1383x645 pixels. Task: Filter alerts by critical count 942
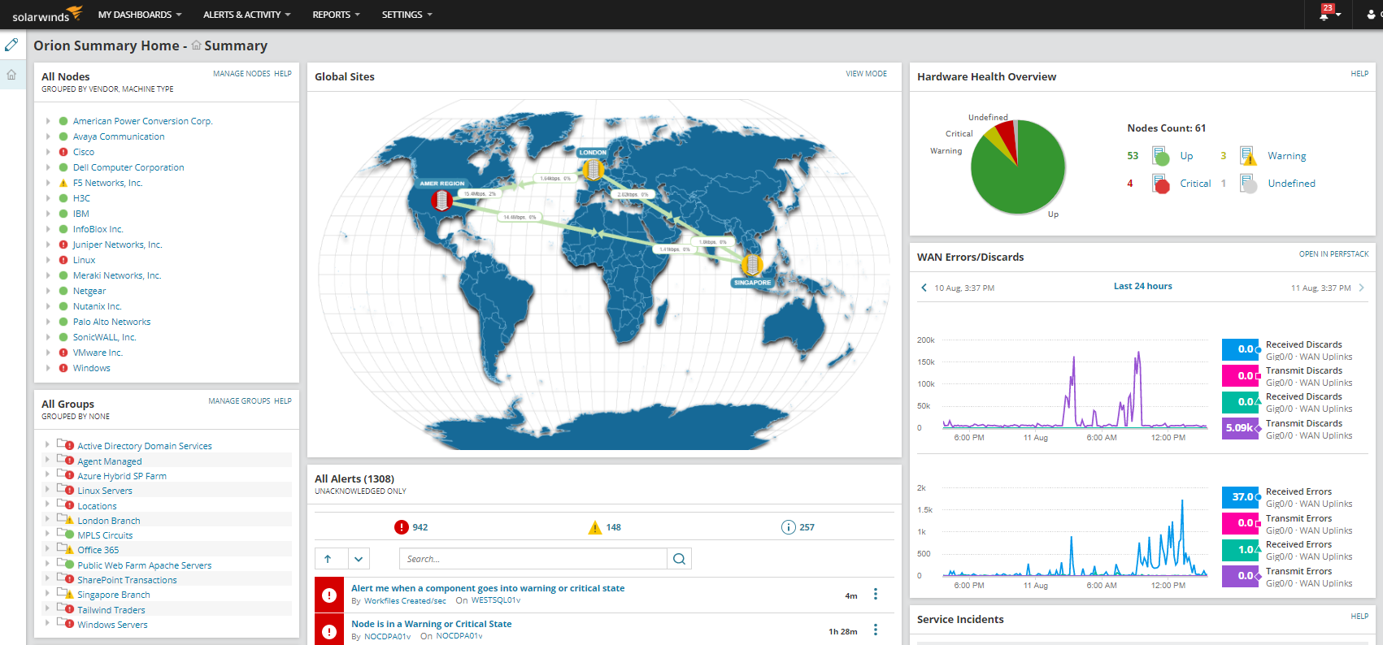411,527
